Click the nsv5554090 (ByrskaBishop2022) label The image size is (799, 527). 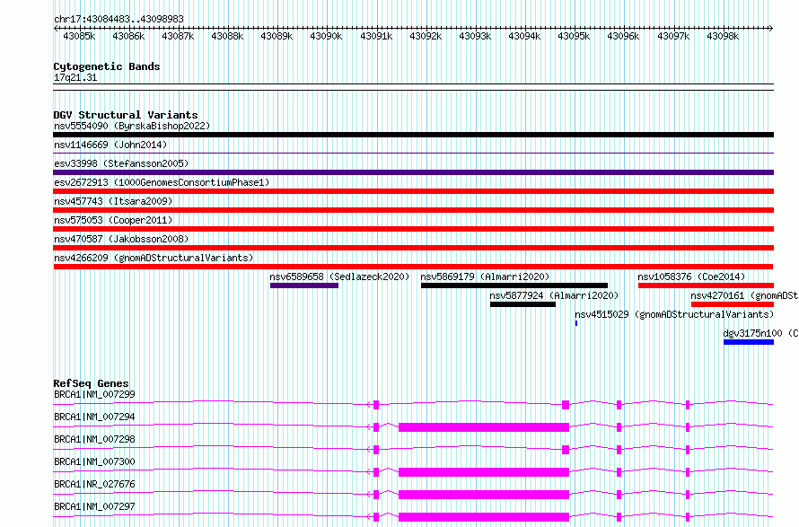[132, 126]
